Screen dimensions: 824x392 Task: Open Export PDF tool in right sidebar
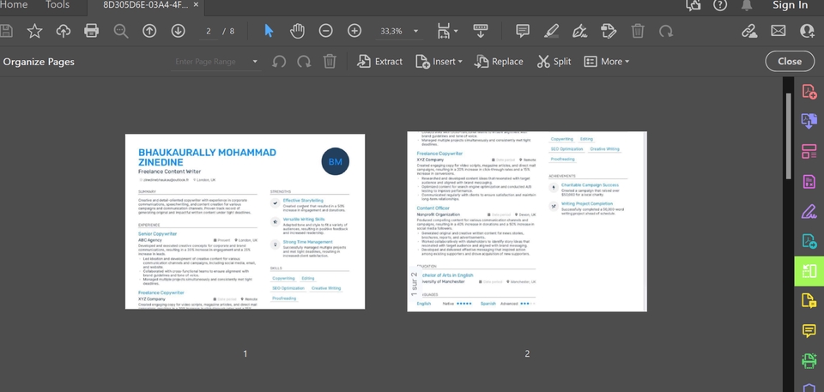[809, 120]
